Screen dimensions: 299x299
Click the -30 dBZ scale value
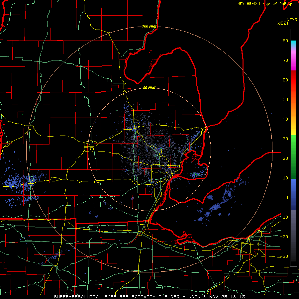(x=284, y=257)
